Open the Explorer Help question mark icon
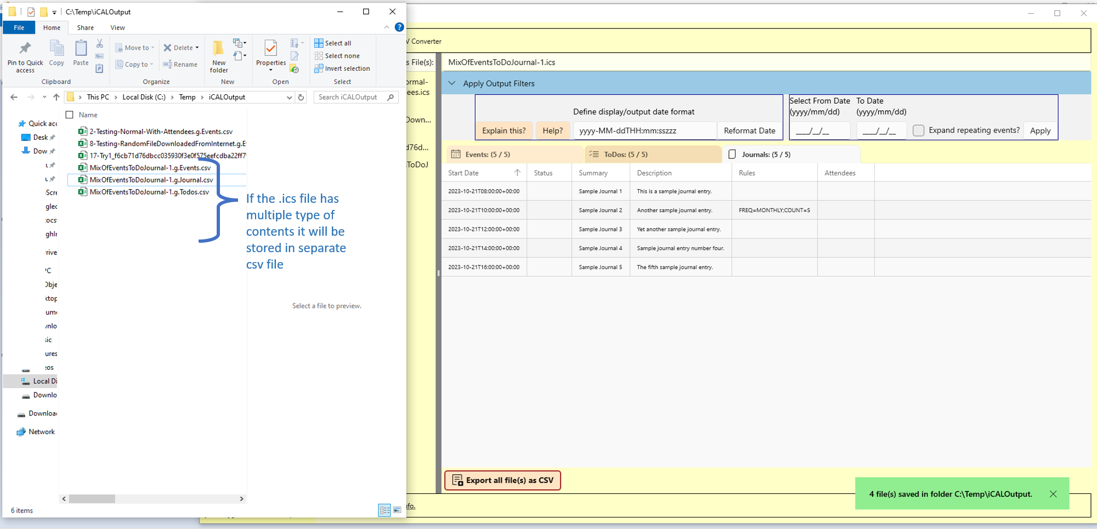Screen dimensions: 1097x529 tap(399, 27)
